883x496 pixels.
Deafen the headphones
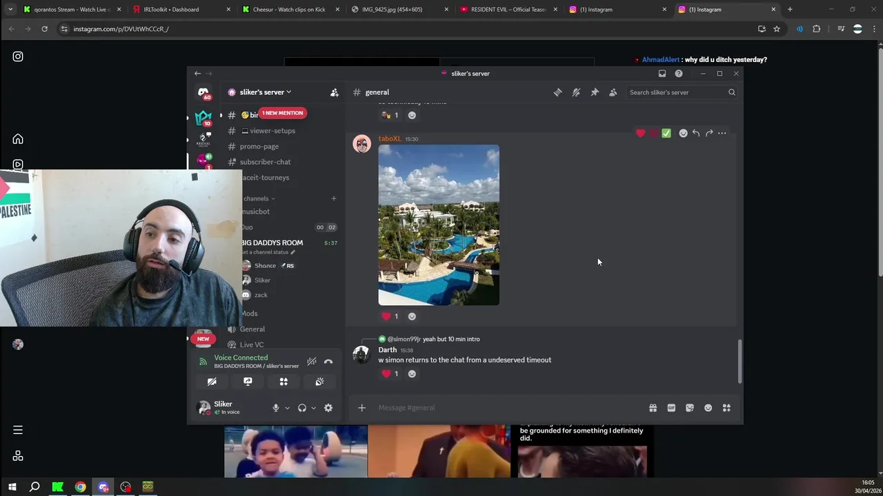(301, 408)
